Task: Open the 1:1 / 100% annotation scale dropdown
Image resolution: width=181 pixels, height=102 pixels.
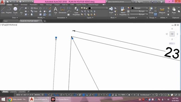Action: [x=122, y=95]
